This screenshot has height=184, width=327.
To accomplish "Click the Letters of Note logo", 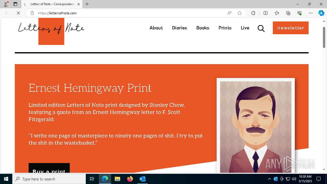I will pos(51,31).
